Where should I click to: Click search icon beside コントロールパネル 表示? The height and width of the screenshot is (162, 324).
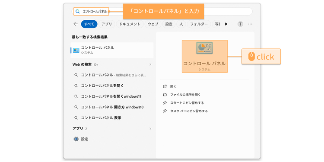76,118
